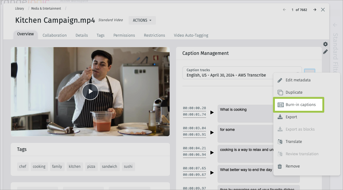This screenshot has width=343, height=190.
Task: Click the back arrow on Standard Filters panel
Action: 335,25
